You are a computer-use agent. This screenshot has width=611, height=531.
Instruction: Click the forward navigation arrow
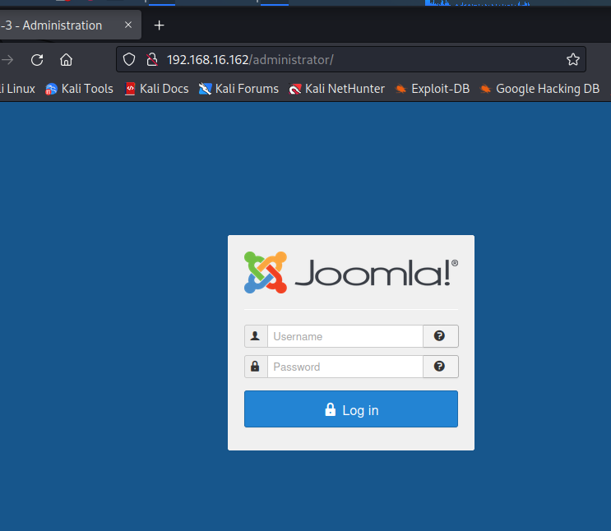(x=7, y=60)
